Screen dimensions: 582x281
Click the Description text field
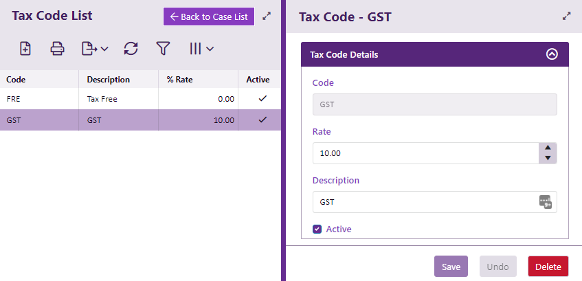(x=424, y=202)
